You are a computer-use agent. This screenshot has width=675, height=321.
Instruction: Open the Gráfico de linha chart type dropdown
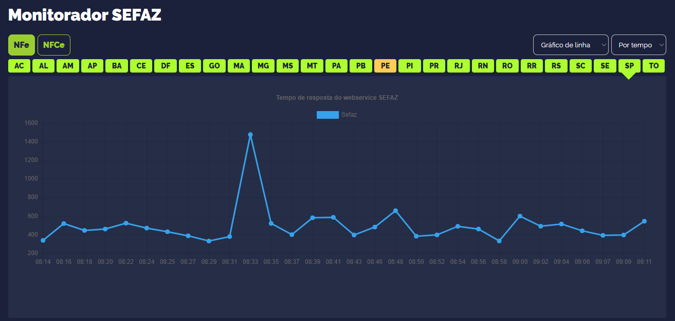pos(571,45)
